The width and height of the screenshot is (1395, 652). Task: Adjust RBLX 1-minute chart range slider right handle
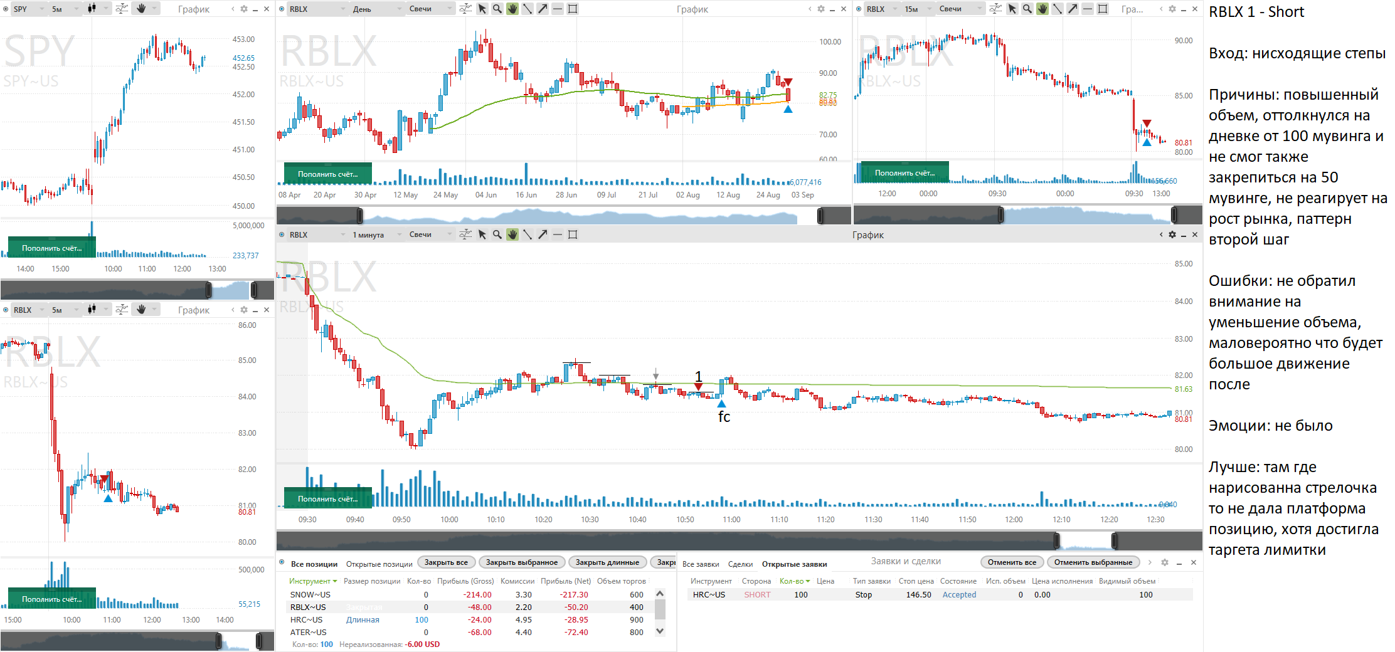pyautogui.click(x=1114, y=540)
